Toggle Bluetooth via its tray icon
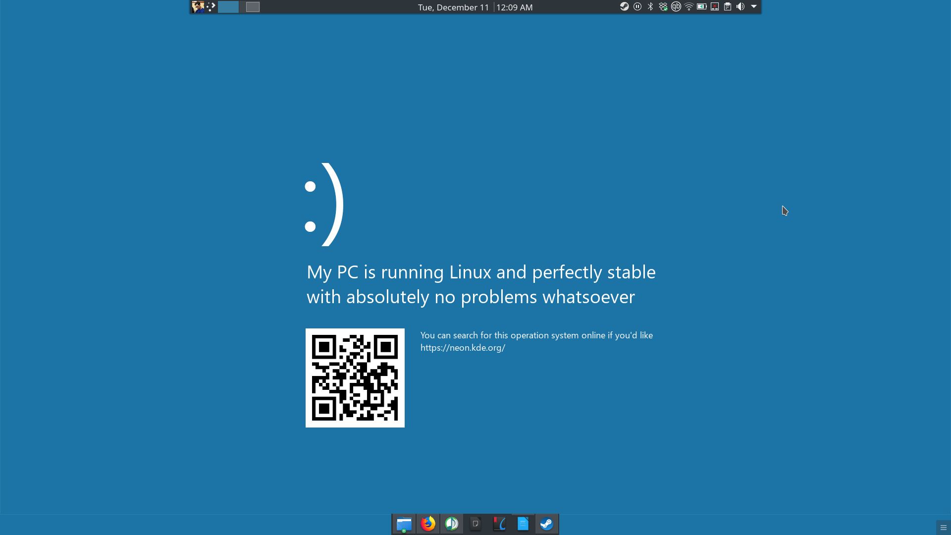The width and height of the screenshot is (951, 535). (649, 7)
